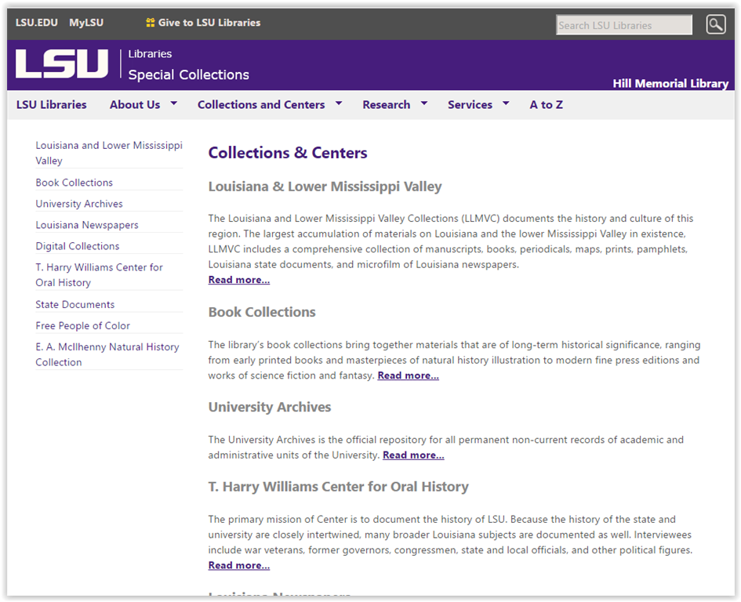Open sidebar State Documents link
This screenshot has height=602, width=741.
pos(74,304)
